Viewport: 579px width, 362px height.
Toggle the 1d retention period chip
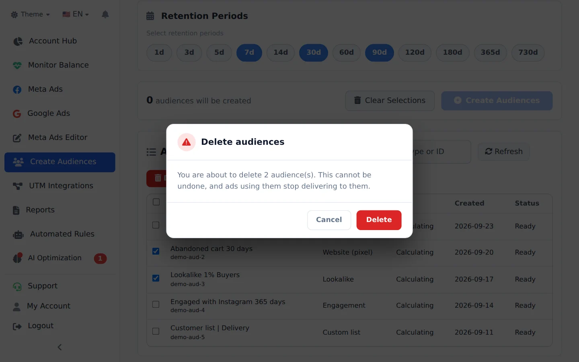pos(159,53)
